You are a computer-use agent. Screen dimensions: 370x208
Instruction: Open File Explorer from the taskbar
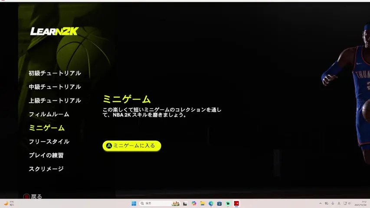pyautogui.click(x=203, y=204)
